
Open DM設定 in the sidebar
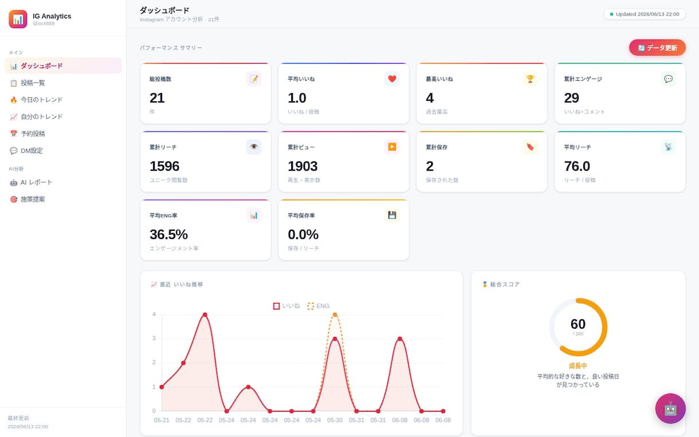(x=63, y=151)
